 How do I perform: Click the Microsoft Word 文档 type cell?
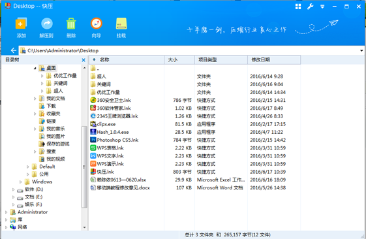click(x=220, y=187)
